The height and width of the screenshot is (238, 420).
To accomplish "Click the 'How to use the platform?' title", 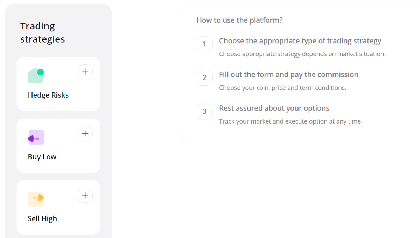I will 239,20.
